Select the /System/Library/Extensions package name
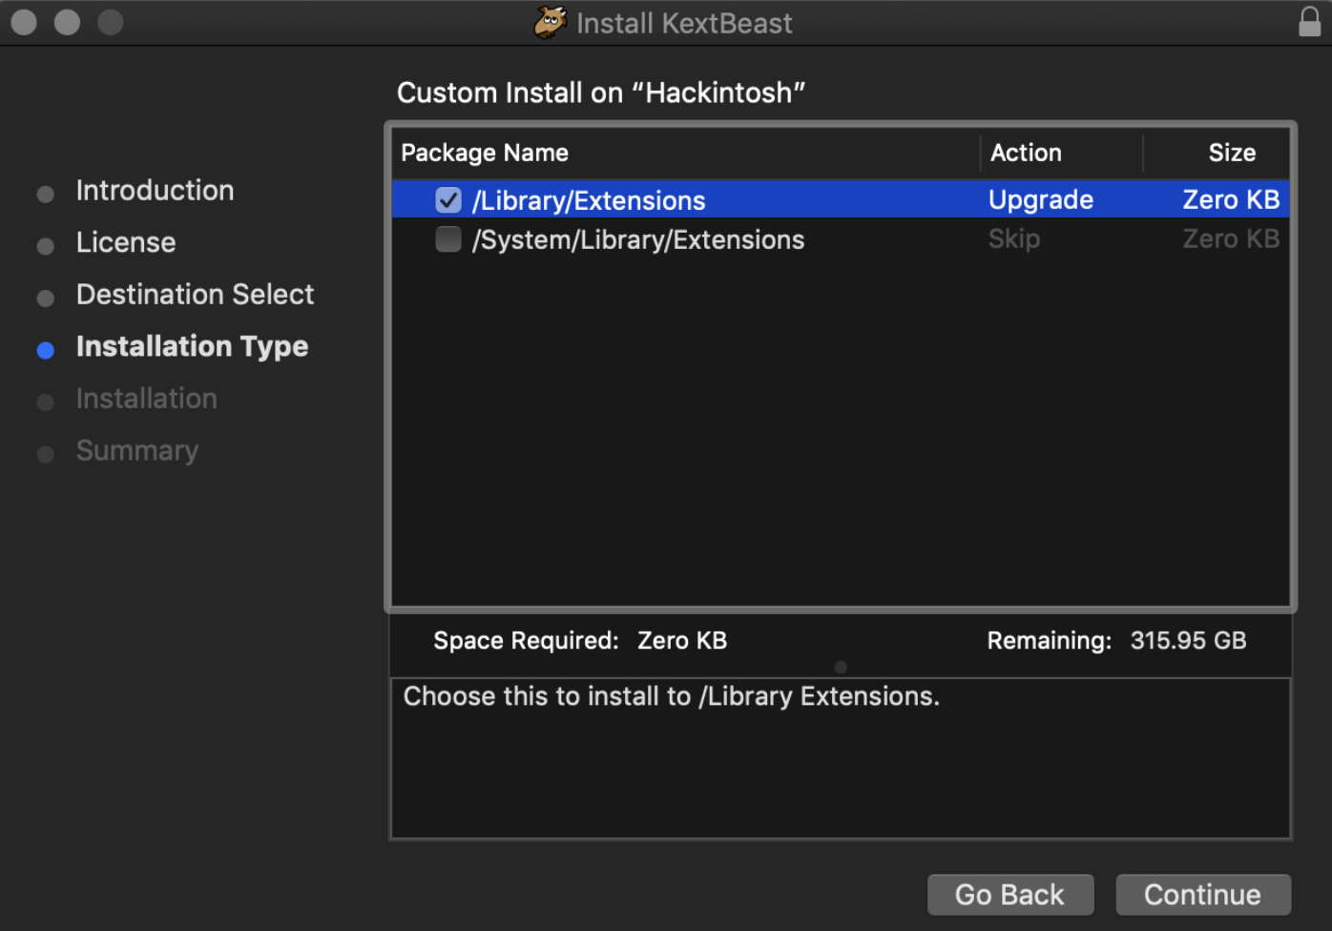 point(638,239)
